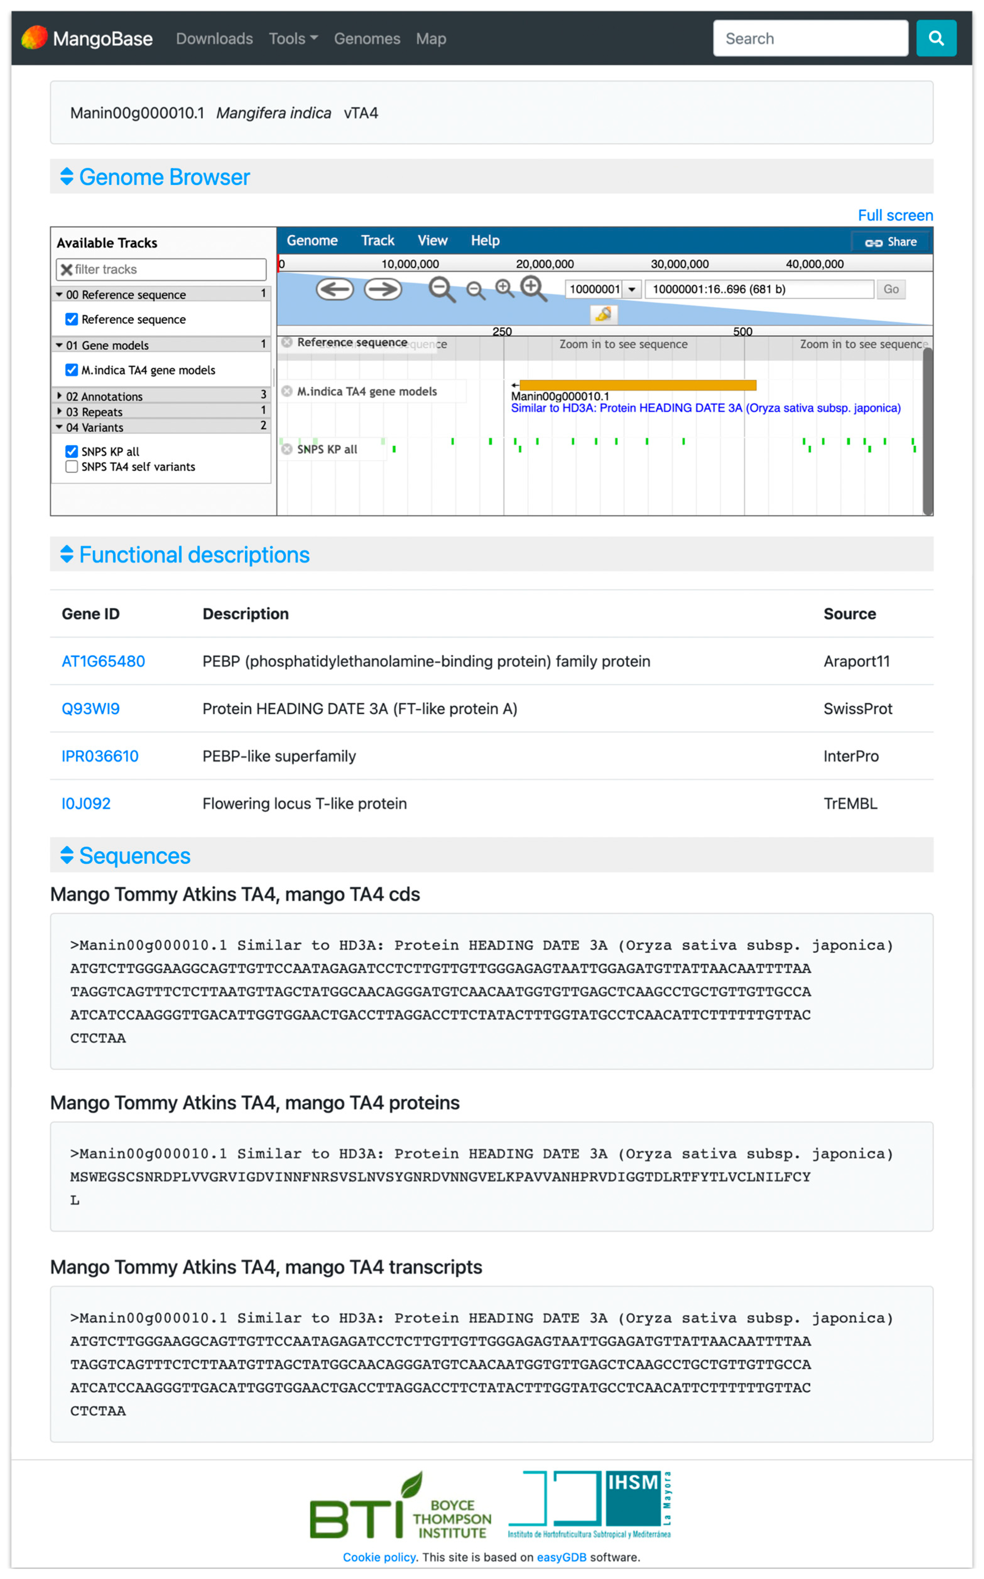The image size is (984, 1579).
Task: Click the large zoom out magnifier
Action: [441, 289]
